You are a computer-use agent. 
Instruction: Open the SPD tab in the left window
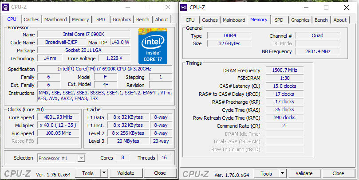[100, 20]
